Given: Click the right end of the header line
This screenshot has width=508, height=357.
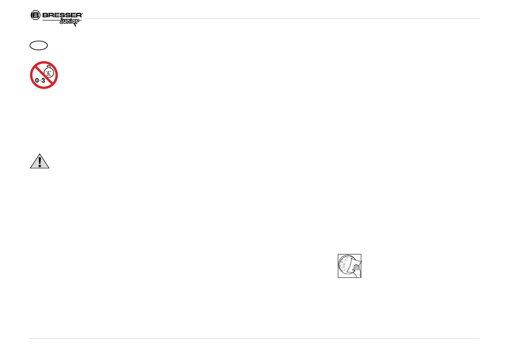Looking at the screenshot, I should point(478,18).
